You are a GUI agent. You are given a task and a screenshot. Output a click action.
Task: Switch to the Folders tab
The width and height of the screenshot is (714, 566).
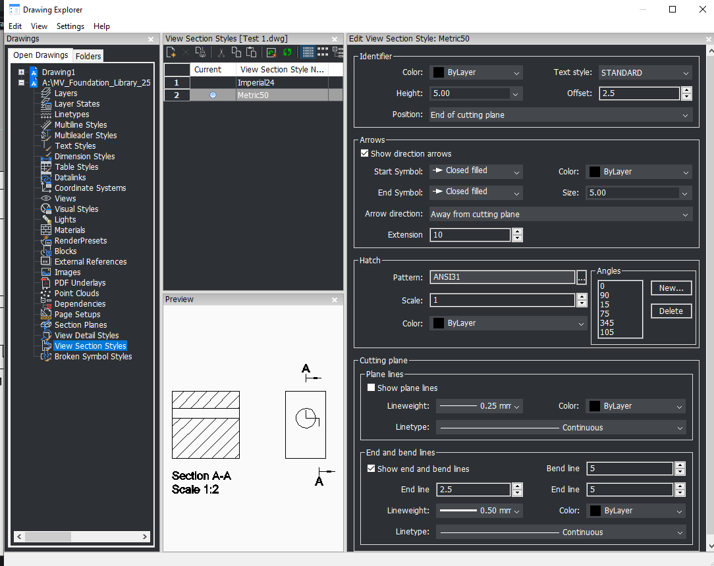click(x=88, y=56)
